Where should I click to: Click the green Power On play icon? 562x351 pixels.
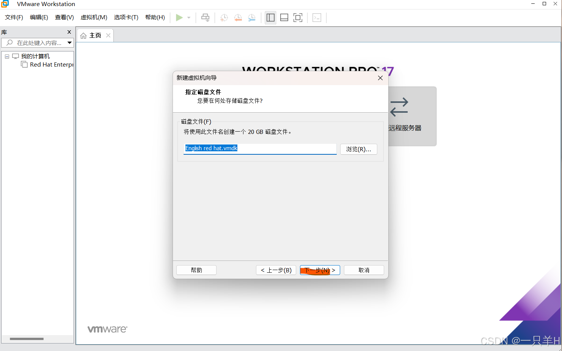tap(179, 17)
